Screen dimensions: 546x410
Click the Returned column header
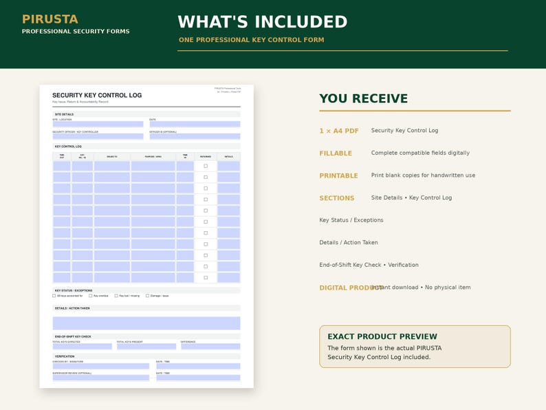pyautogui.click(x=206, y=156)
